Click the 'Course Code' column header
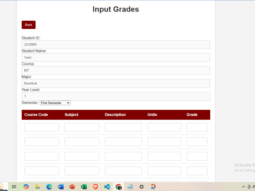 coord(36,115)
